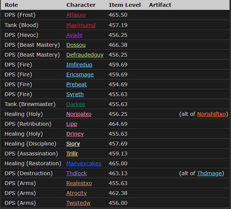
Task: Open Defraudedguy's profile link
Action: (85, 55)
